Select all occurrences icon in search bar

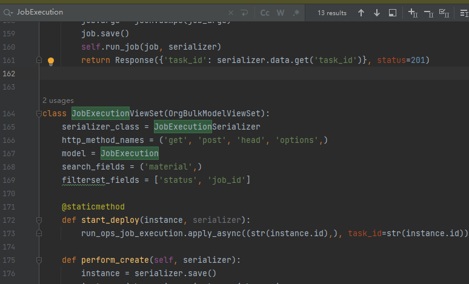444,13
